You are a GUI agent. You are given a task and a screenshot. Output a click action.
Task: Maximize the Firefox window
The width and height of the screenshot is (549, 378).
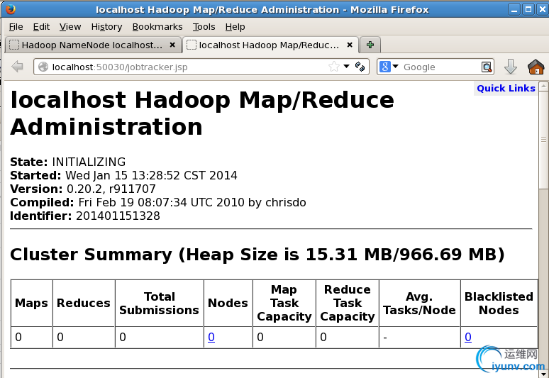(528, 9)
